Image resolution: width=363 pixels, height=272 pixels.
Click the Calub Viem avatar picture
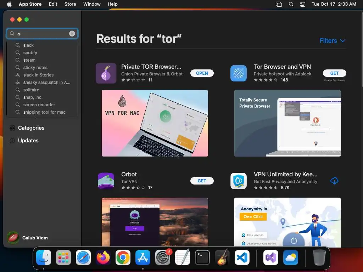point(13,238)
